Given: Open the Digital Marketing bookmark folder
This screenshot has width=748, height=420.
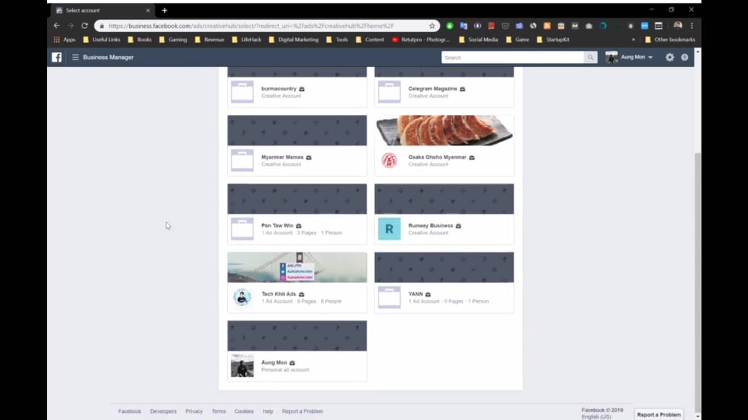Looking at the screenshot, I should [x=294, y=39].
